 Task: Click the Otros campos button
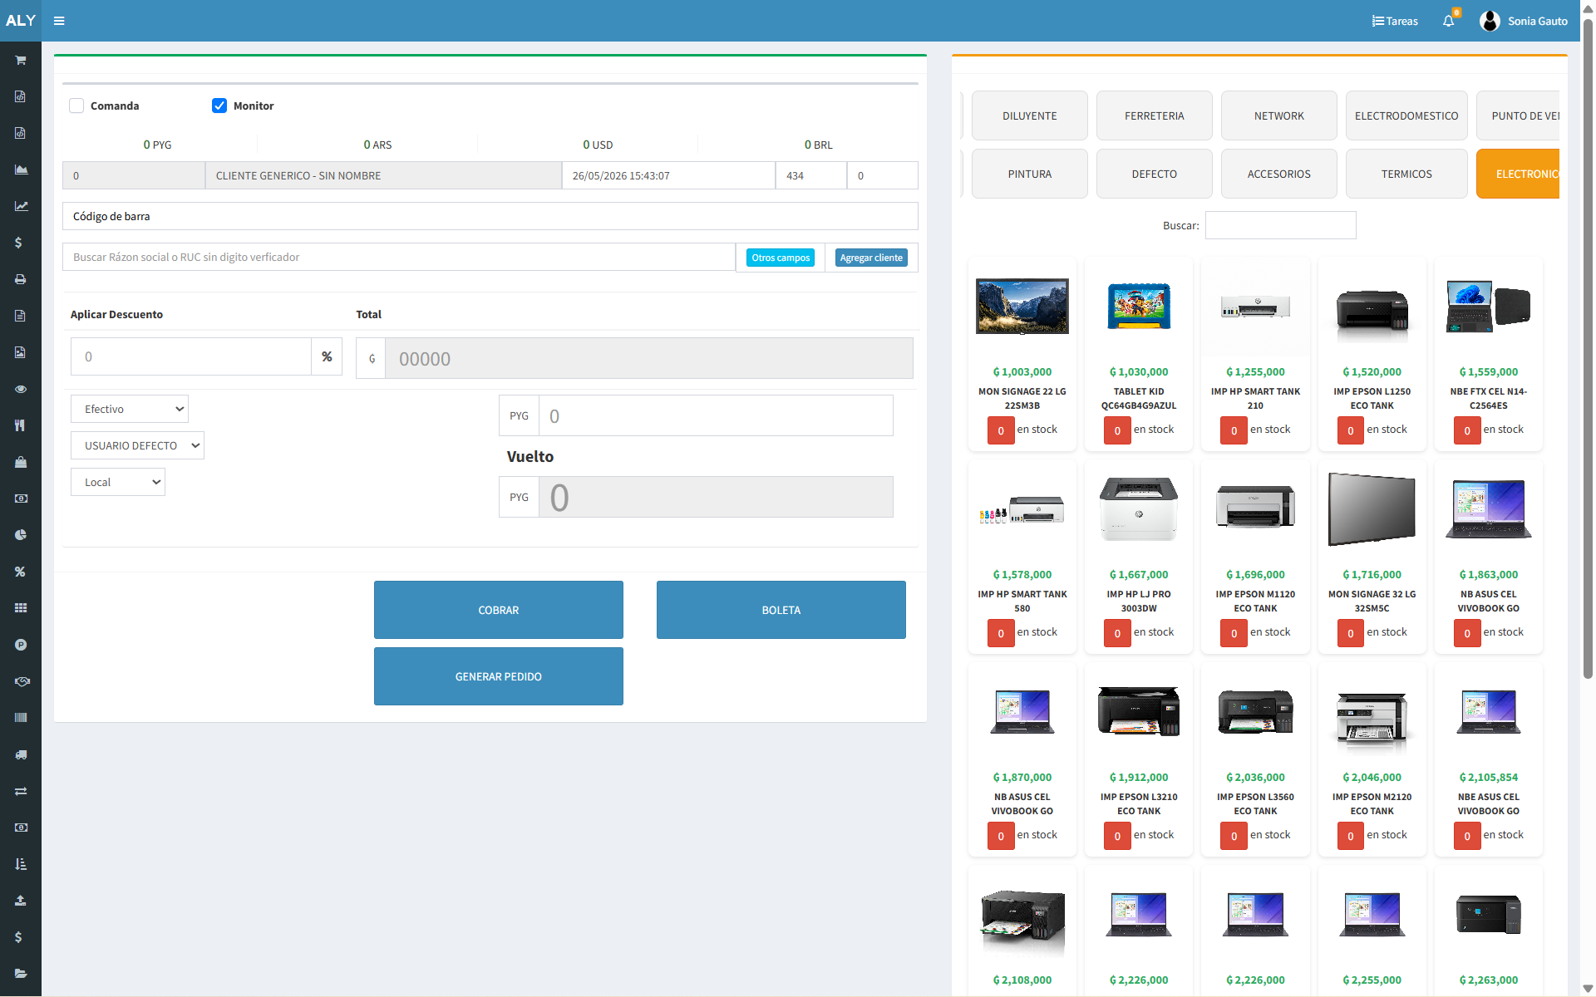[781, 258]
